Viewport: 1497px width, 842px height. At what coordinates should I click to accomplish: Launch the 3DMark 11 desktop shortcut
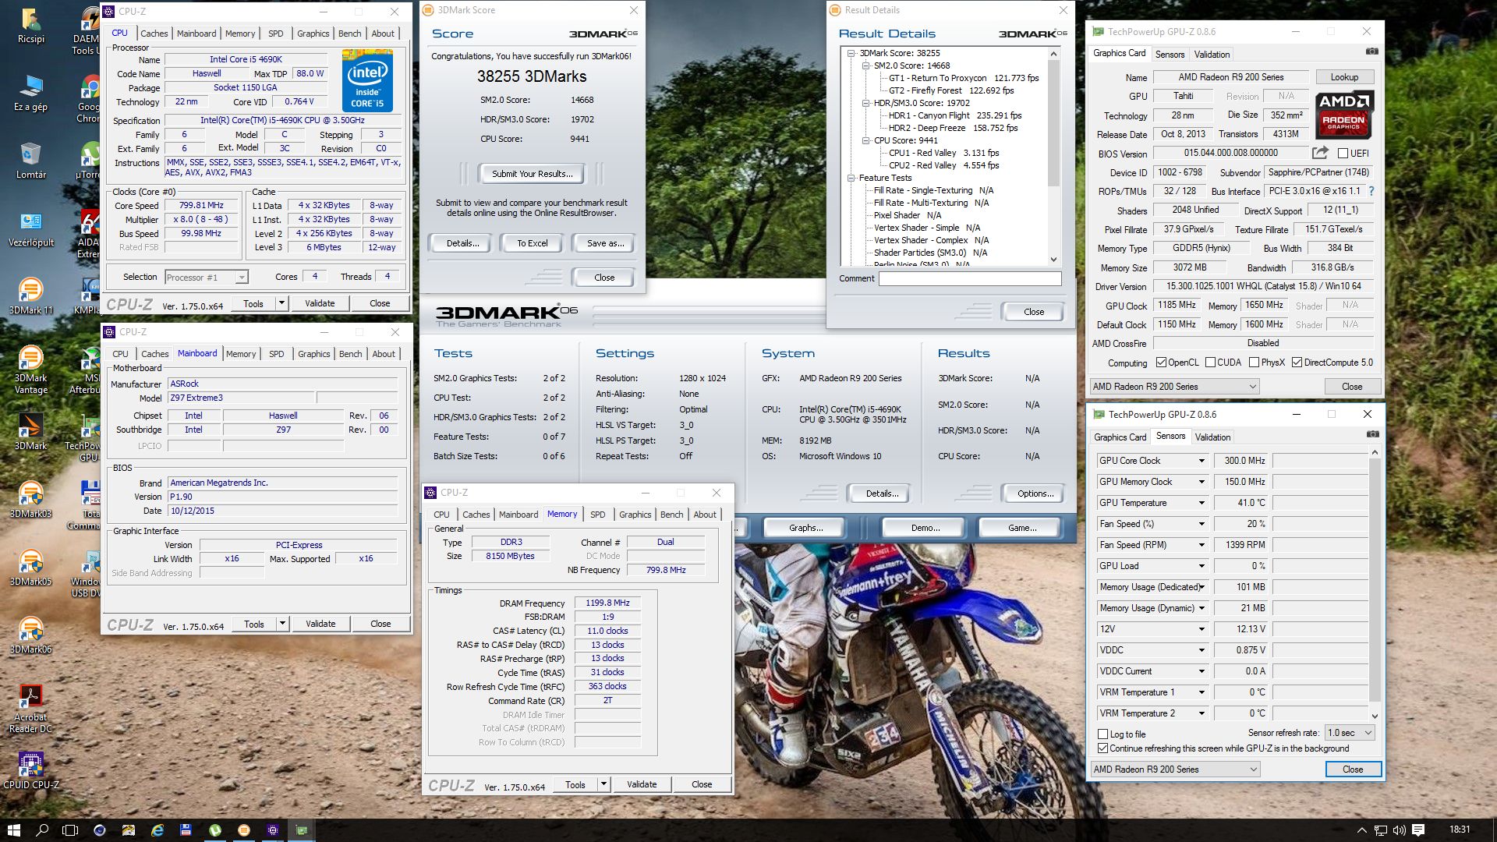[31, 296]
